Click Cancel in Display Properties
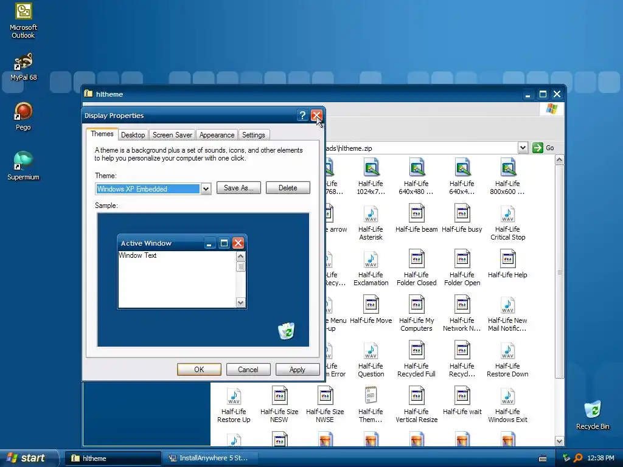This screenshot has height=467, width=623. [248, 369]
